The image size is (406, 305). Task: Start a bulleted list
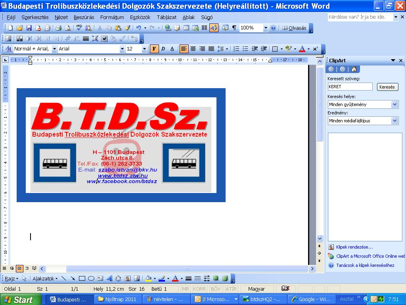[x=245, y=49]
